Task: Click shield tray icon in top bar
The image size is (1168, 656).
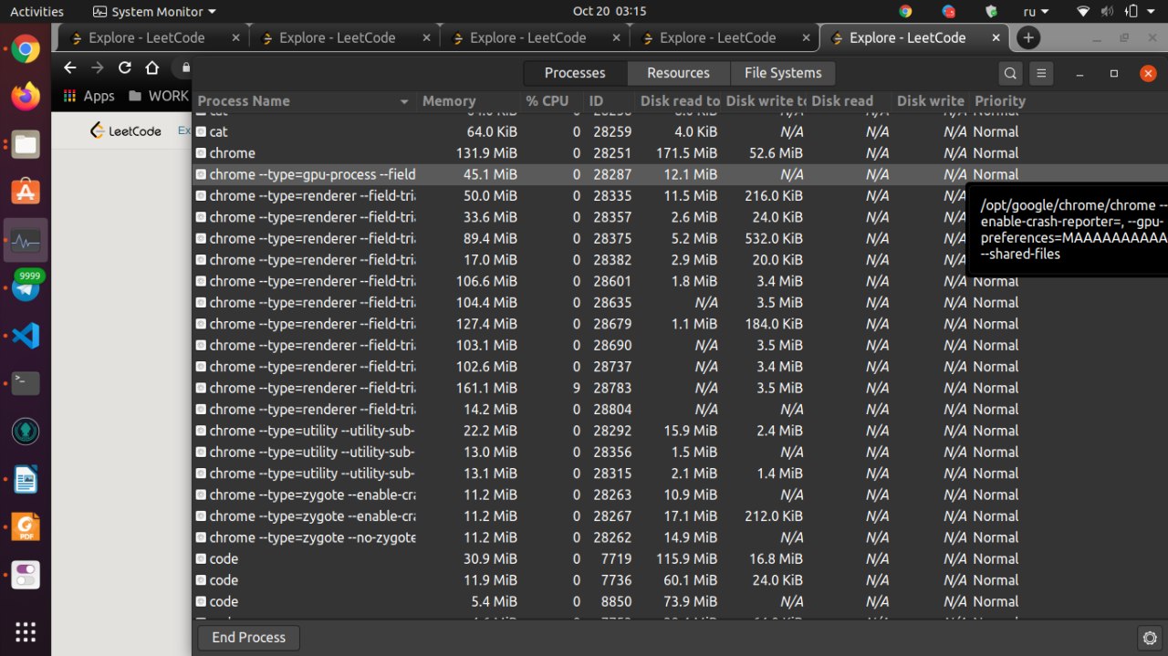Action: click(x=992, y=12)
